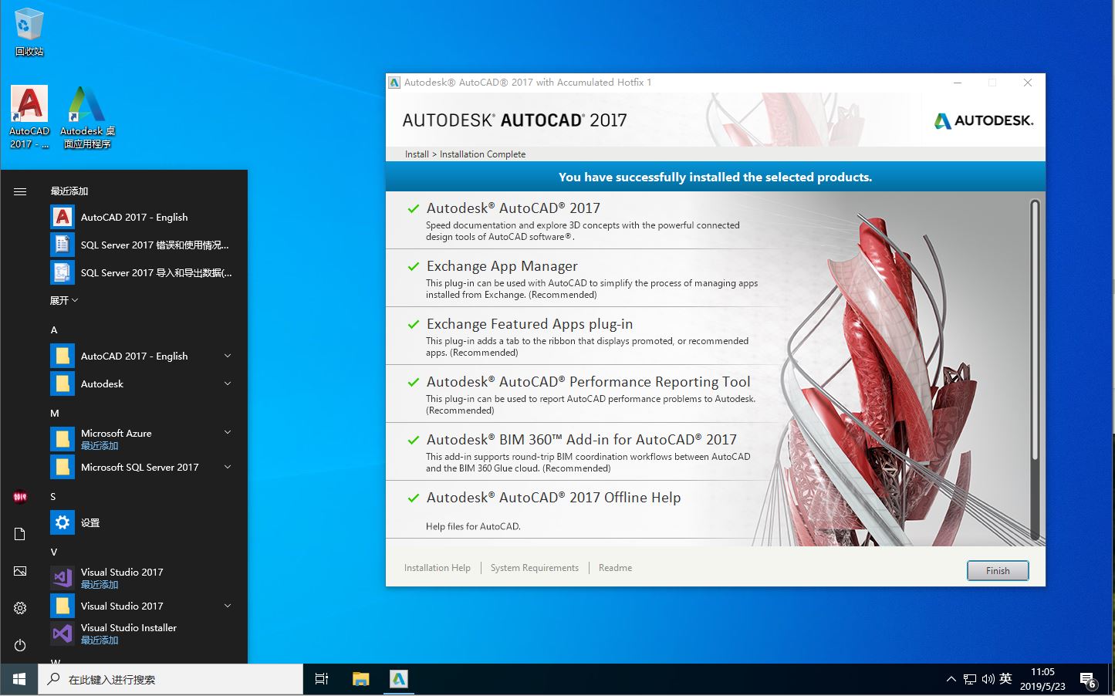Viewport: 1115px width, 696px height.
Task: Click the letter A section header
Action: pyautogui.click(x=54, y=329)
